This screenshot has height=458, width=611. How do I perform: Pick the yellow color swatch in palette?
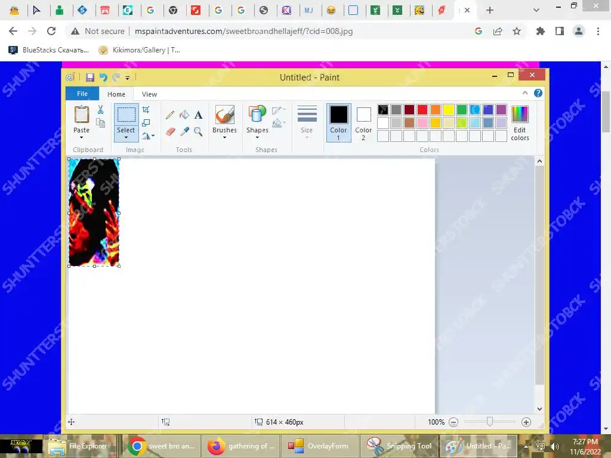tap(449, 110)
